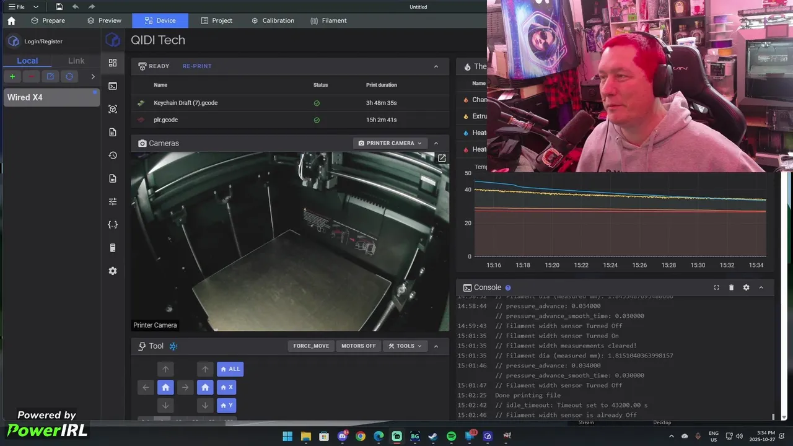Screen dimensions: 793x446
Task: Select the Local device list tab
Action: [x=27, y=61]
